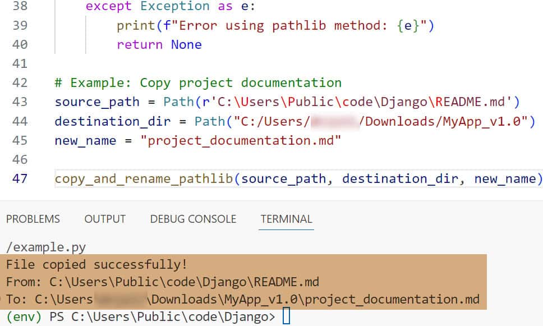Click the "return None" statement
This screenshot has height=326, width=543.
click(x=159, y=44)
